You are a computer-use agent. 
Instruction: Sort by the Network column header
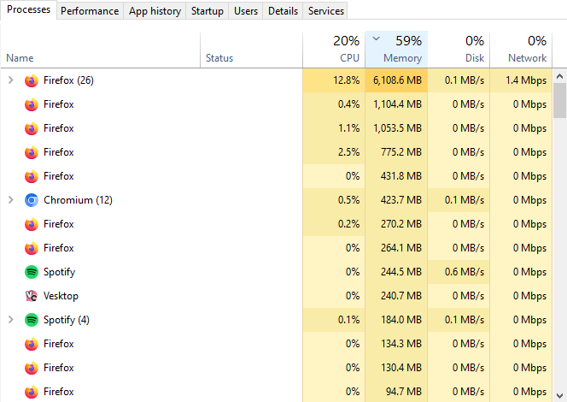click(521, 50)
